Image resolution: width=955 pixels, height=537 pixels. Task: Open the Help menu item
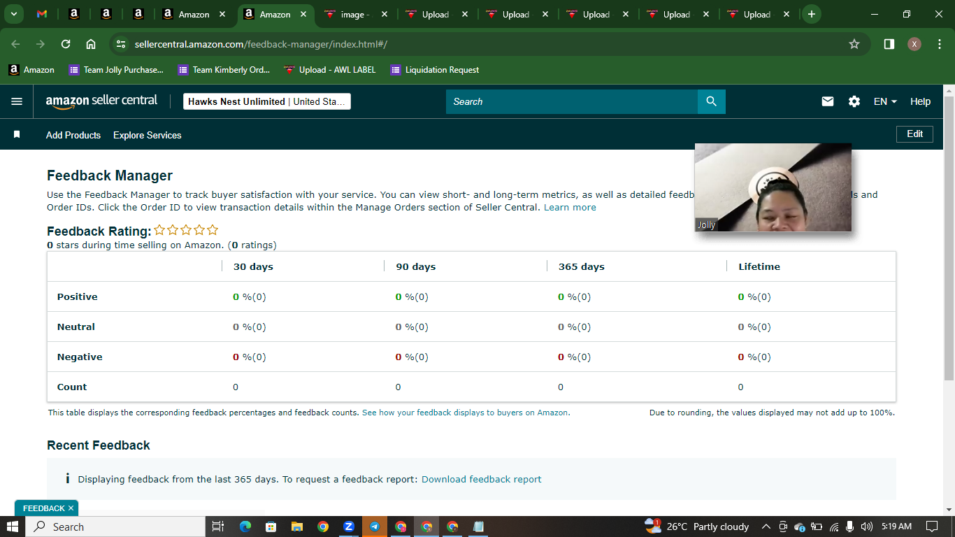pyautogui.click(x=920, y=101)
